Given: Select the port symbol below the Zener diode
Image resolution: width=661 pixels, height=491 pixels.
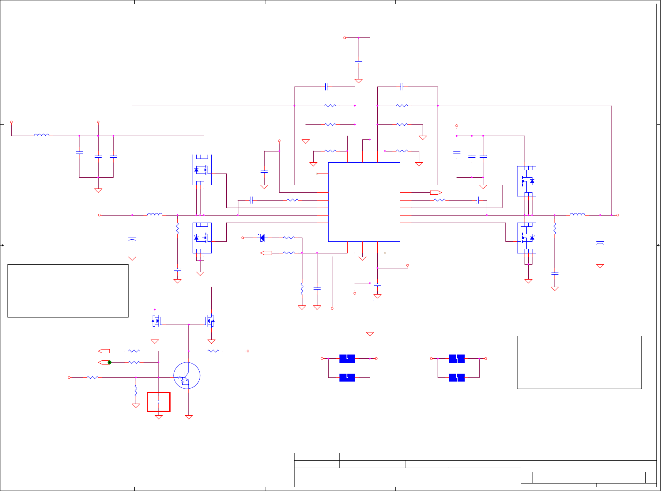Looking at the screenshot, I should pyautogui.click(x=266, y=253).
